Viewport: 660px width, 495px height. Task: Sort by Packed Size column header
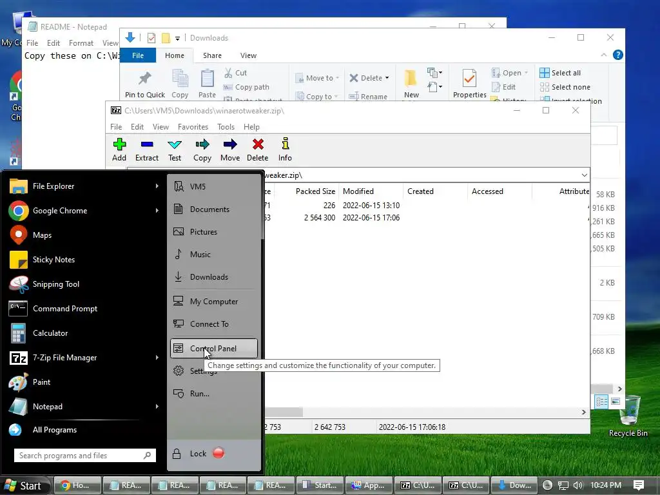[x=306, y=191]
